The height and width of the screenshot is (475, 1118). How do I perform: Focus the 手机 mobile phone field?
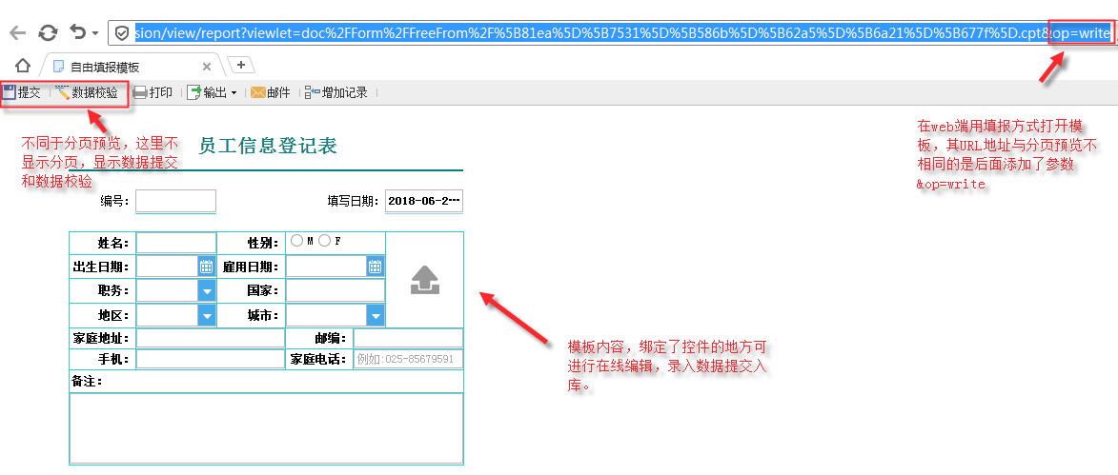coord(211,360)
